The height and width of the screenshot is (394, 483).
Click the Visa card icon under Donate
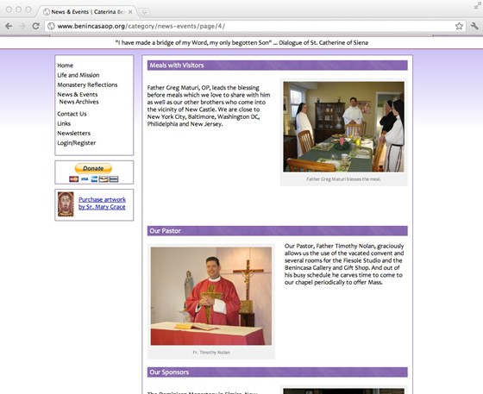[x=85, y=179]
